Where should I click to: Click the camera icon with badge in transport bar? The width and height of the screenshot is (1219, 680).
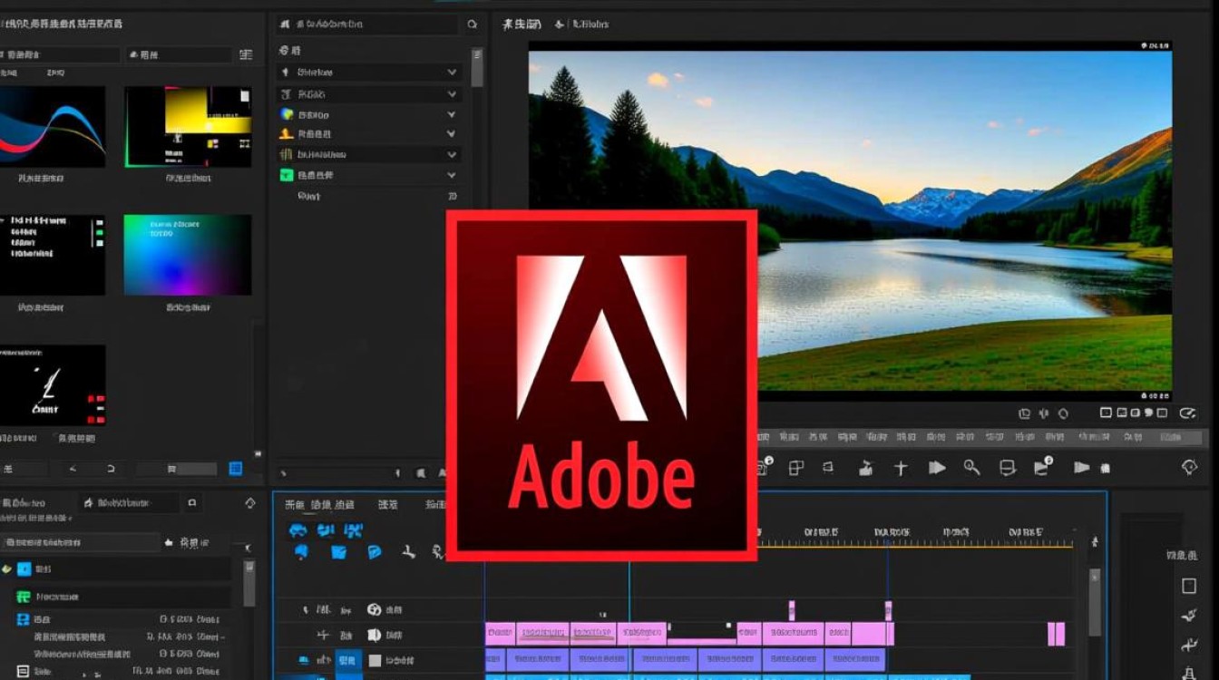click(x=764, y=467)
